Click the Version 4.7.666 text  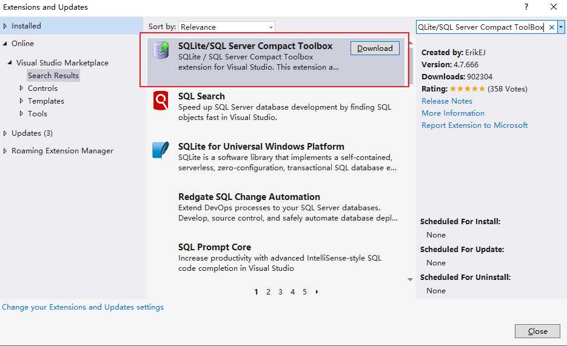coord(450,65)
